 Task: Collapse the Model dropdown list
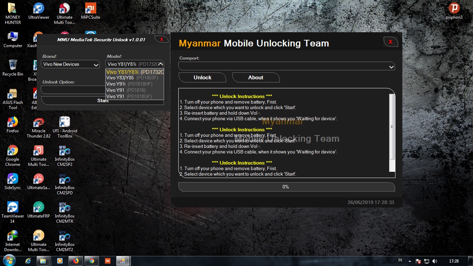tap(160, 64)
